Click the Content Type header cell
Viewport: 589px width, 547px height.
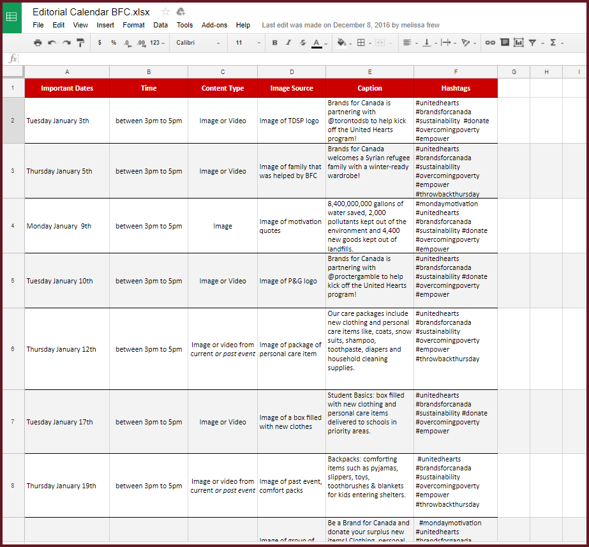(x=223, y=88)
